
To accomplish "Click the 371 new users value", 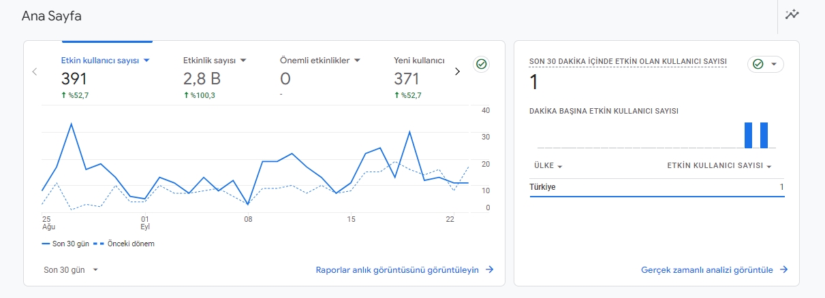I will 407,78.
